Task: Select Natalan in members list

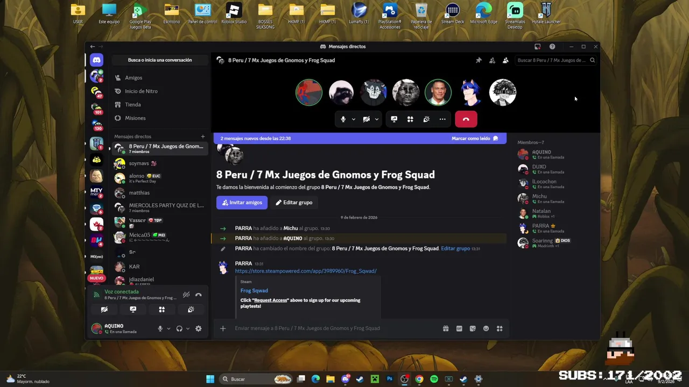Action: point(554,213)
